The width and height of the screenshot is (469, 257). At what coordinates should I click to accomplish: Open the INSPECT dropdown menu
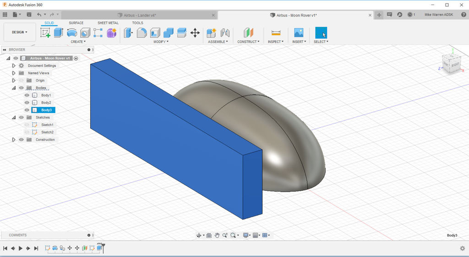coord(275,42)
